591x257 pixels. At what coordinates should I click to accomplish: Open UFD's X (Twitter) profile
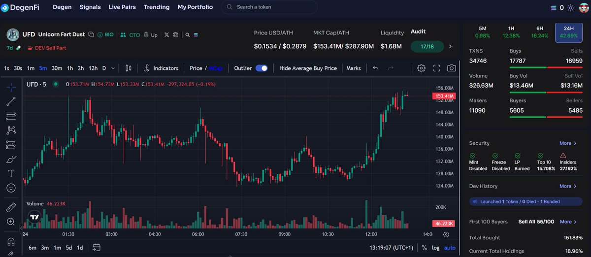click(166, 35)
